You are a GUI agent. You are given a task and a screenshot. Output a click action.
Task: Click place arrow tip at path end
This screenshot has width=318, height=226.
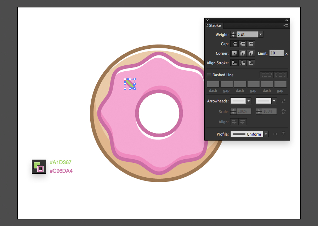242,122
